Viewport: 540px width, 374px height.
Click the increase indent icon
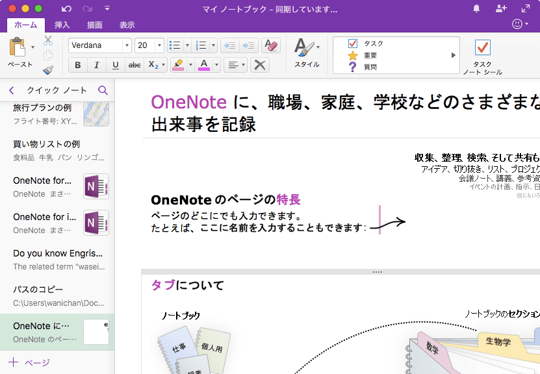point(248,45)
